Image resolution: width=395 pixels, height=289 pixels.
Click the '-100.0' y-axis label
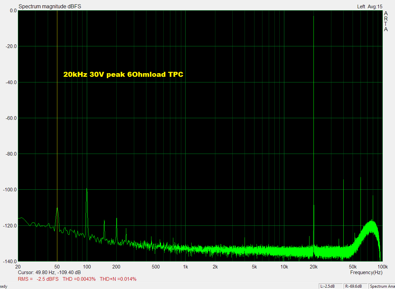pyautogui.click(x=10, y=190)
